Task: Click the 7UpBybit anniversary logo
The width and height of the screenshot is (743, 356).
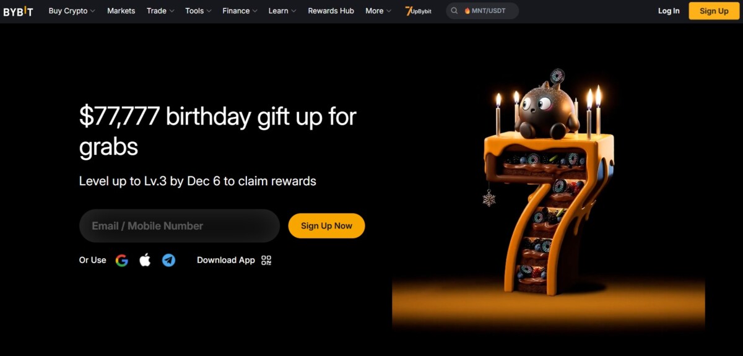Action: [418, 11]
